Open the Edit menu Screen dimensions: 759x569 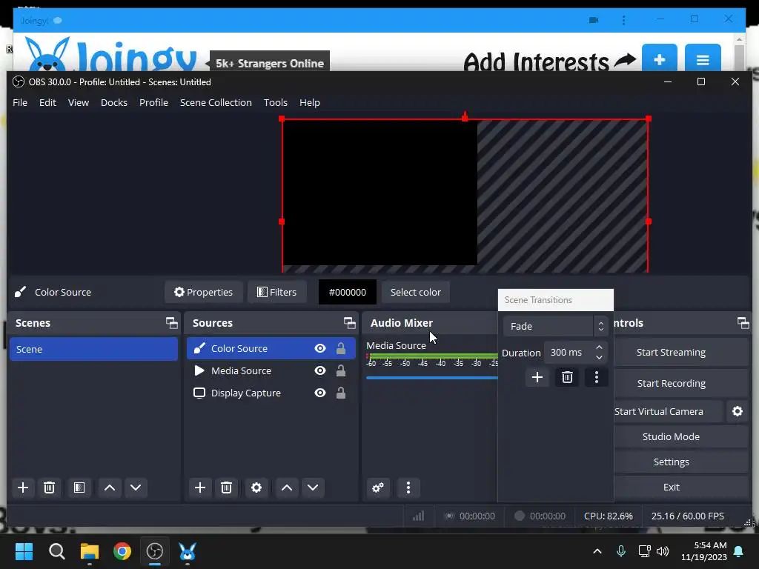point(47,102)
